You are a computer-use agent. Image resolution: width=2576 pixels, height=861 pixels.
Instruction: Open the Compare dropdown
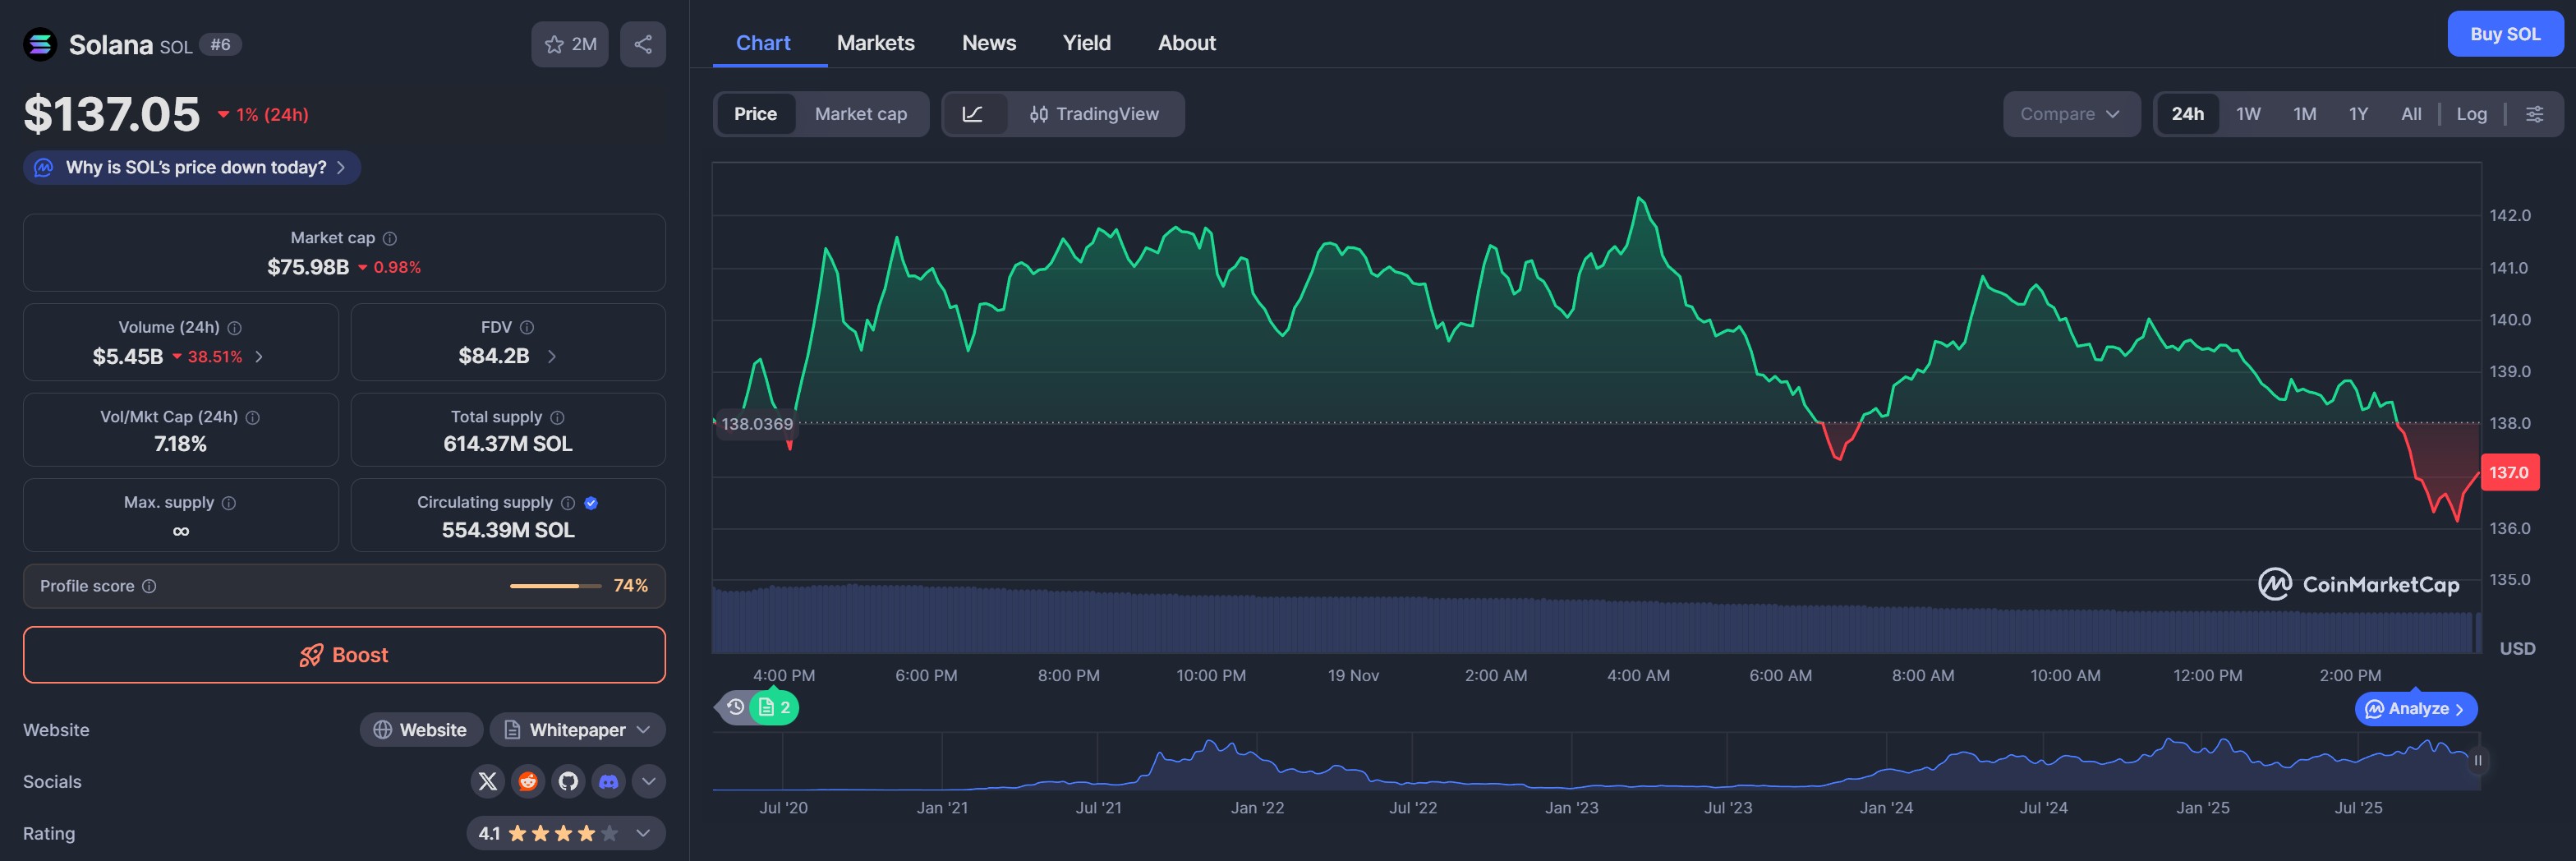(2069, 114)
